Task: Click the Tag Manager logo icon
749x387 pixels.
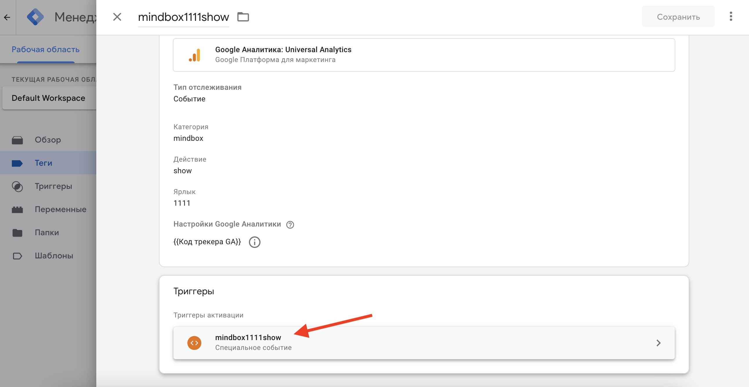Action: tap(35, 17)
